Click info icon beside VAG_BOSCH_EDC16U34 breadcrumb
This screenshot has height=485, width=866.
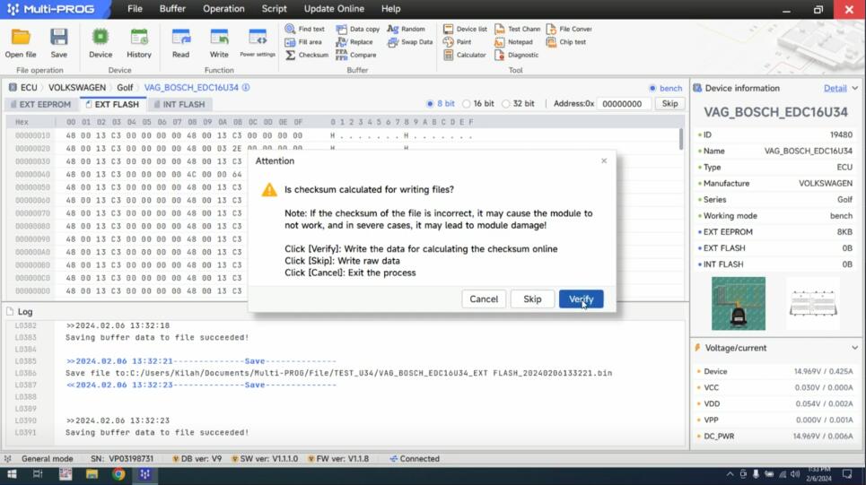246,87
